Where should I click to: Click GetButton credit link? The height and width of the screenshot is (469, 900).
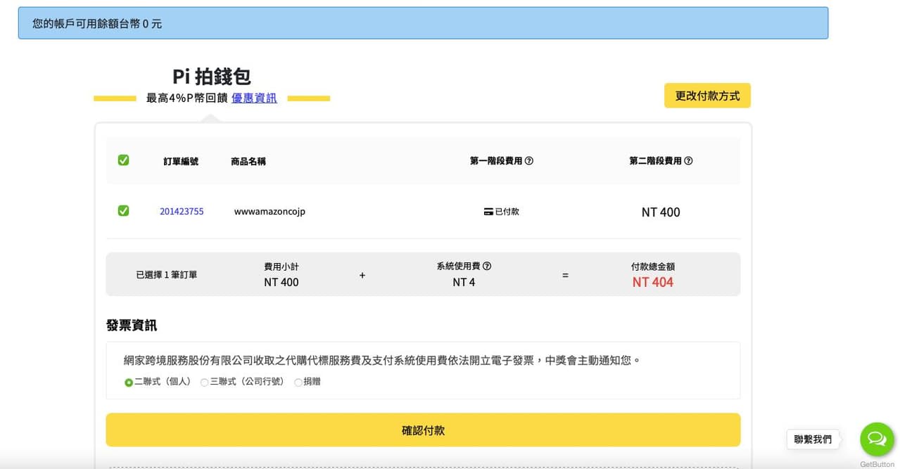(877, 464)
